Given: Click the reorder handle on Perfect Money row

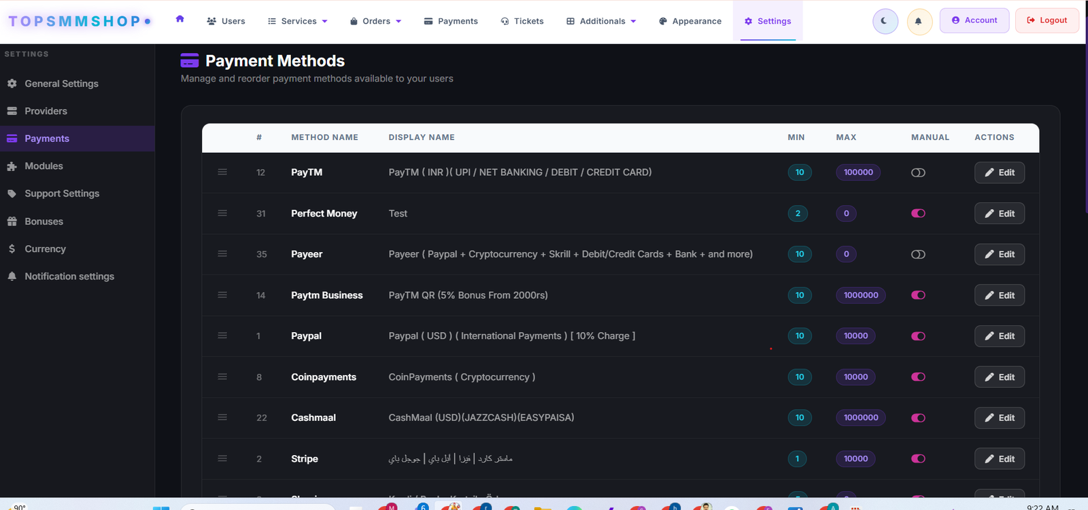Looking at the screenshot, I should point(222,213).
